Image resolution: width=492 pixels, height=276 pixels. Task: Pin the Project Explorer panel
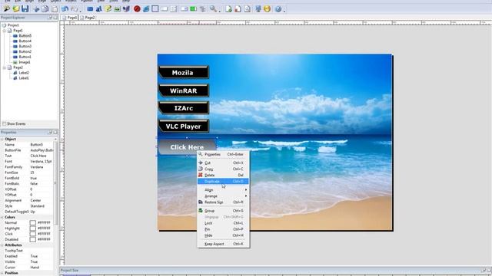(50, 18)
